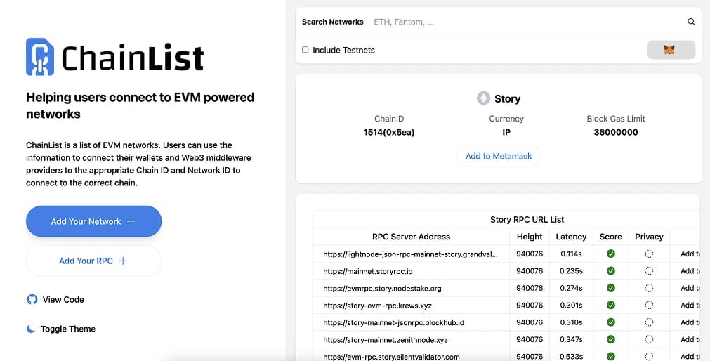Viewport: 710px width, 361px height.
Task: Click green score check for mainnet.storyrpc.io
Action: [x=611, y=271]
